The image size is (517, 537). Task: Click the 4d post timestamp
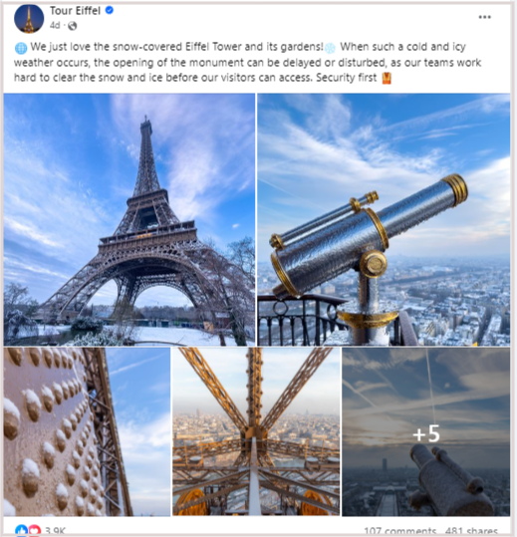pos(55,25)
